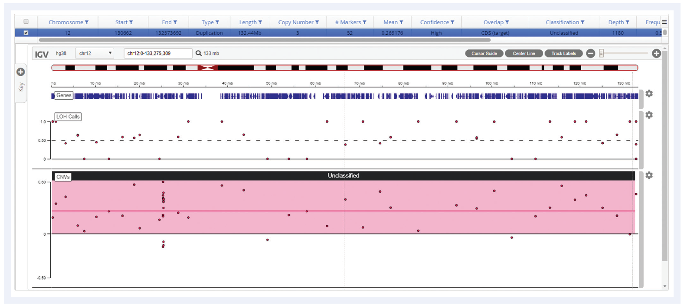
Task: Click the Genes track label
Action: [64, 95]
